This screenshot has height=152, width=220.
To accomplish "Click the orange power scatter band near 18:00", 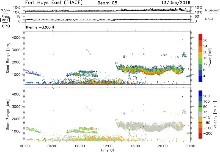I will coord(150,72).
